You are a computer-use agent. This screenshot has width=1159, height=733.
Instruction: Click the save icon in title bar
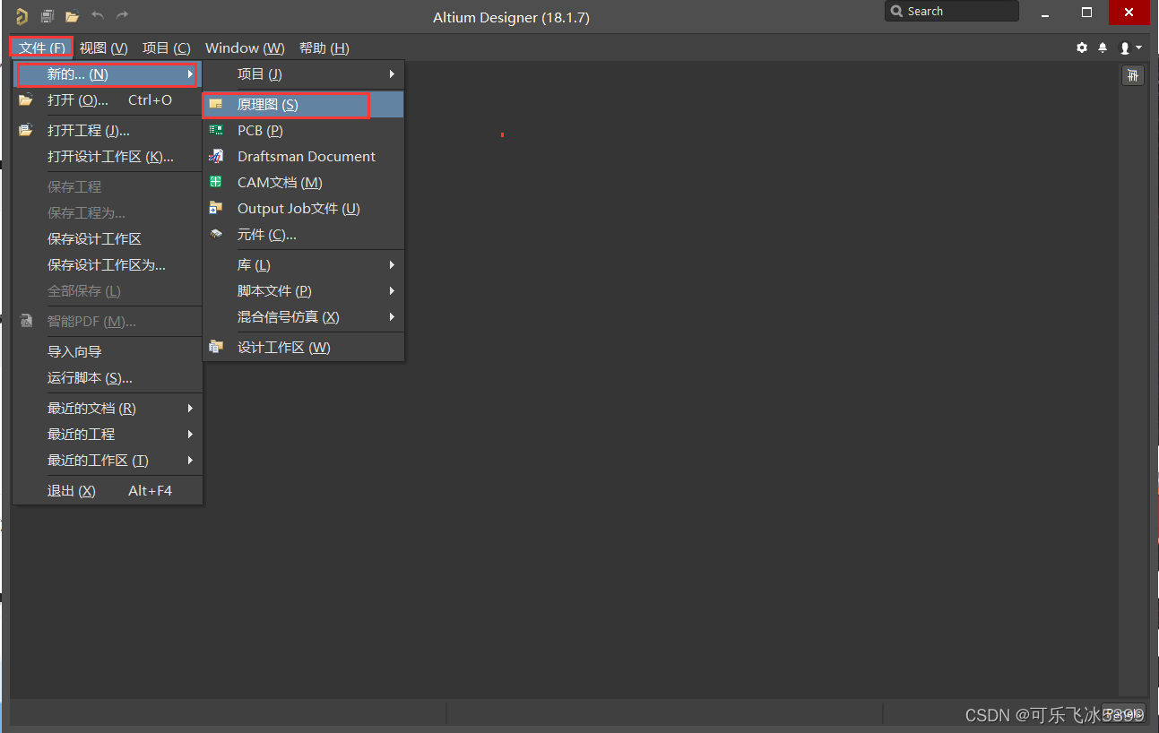point(48,16)
